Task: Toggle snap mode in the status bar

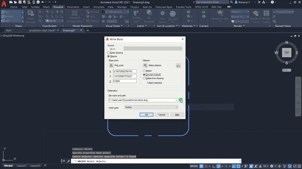Action: tap(206, 166)
